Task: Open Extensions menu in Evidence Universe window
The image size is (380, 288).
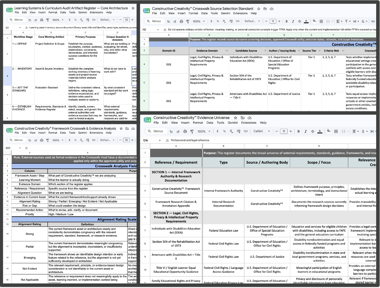Action: pos(249,122)
